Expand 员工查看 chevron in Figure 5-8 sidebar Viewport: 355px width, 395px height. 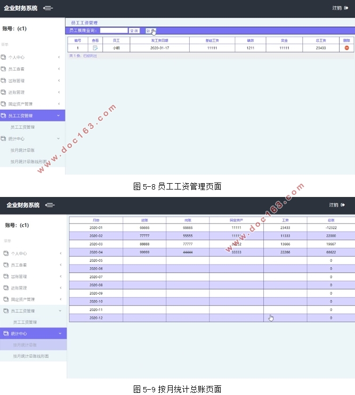click(x=59, y=69)
